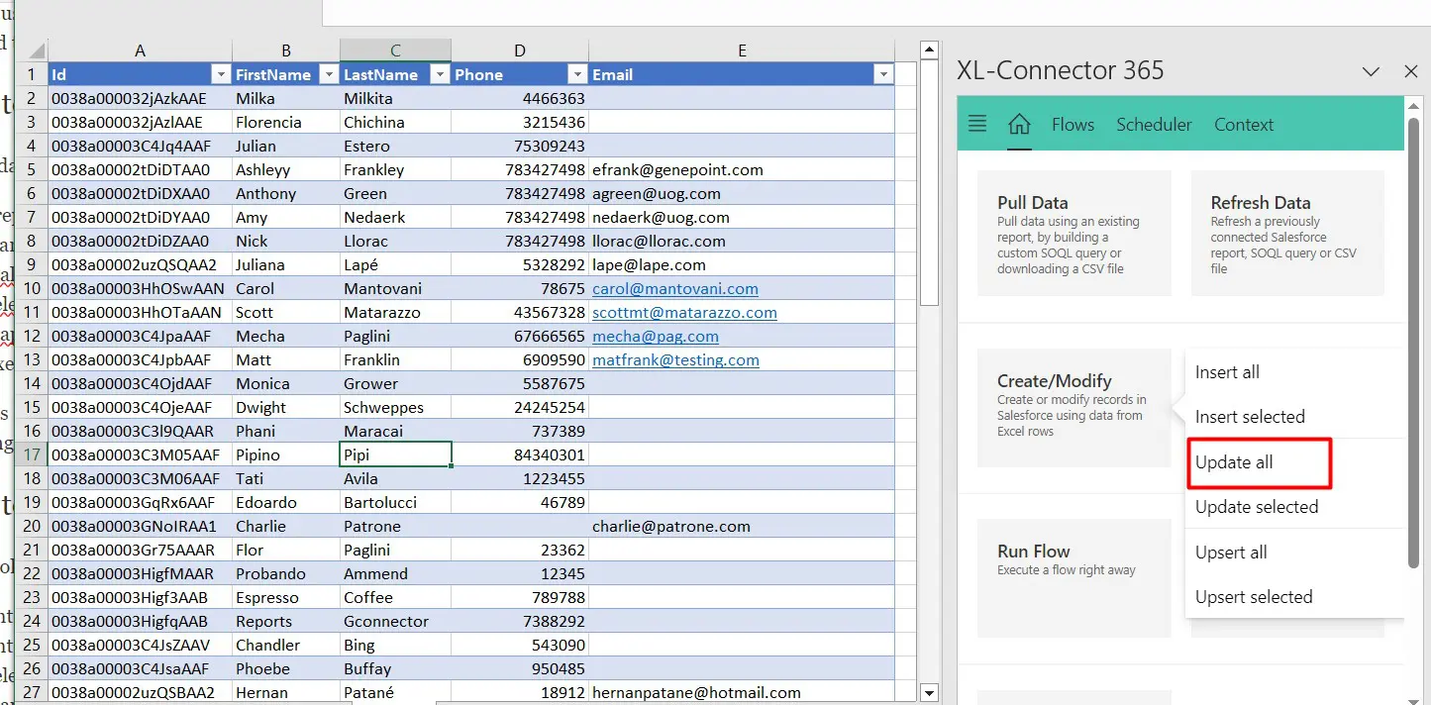Select Upsert selected menu option

click(1254, 597)
